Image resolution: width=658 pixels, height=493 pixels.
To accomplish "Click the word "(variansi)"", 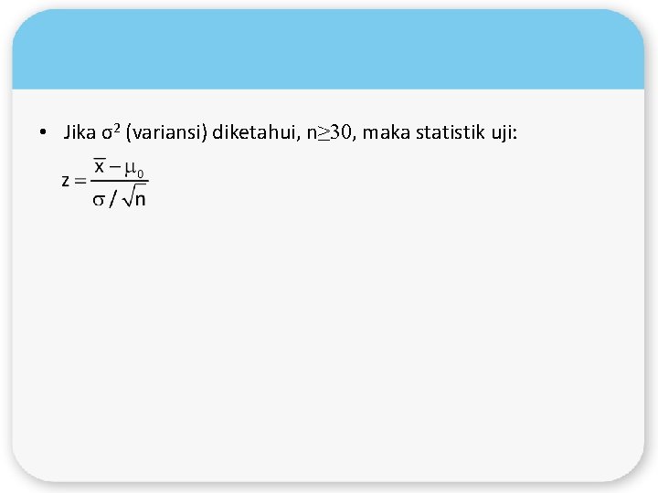I will [166, 132].
